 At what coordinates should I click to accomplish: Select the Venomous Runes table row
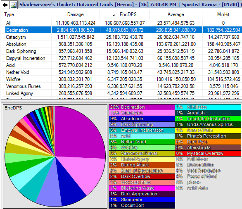[121, 86]
